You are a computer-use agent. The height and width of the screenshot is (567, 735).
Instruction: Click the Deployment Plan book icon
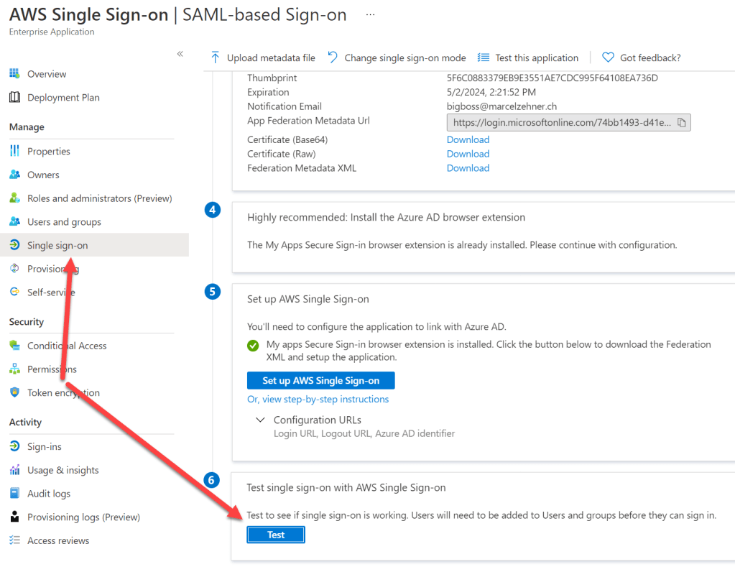tap(14, 98)
